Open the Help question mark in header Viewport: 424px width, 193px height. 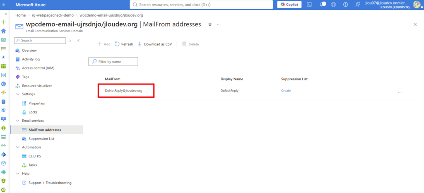(x=345, y=5)
